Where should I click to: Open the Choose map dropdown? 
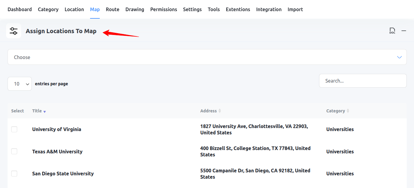click(207, 57)
